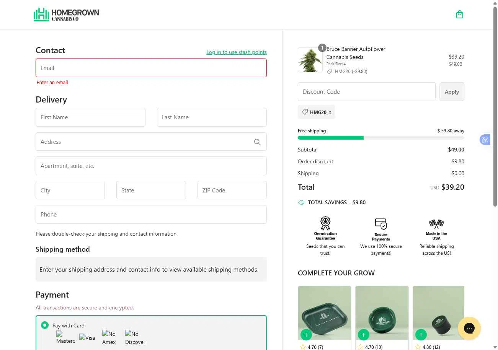Focus the Last Name field

(212, 117)
